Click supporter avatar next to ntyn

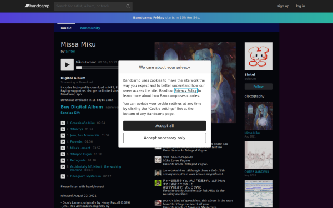point(158,159)
